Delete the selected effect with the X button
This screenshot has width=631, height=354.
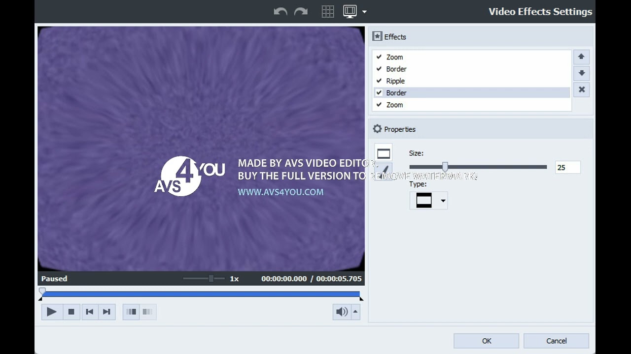(x=581, y=89)
